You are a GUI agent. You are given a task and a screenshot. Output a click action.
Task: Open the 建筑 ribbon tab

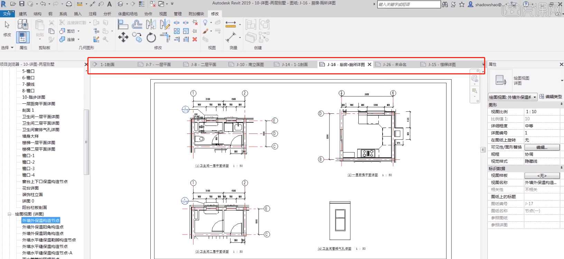[23, 14]
